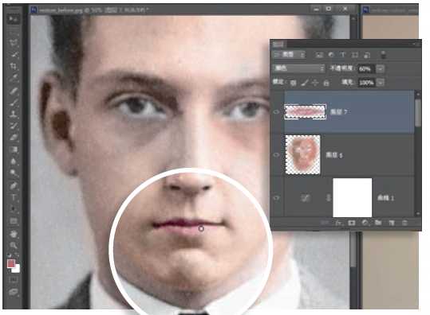Select the History Brush tool

[x=14, y=126]
